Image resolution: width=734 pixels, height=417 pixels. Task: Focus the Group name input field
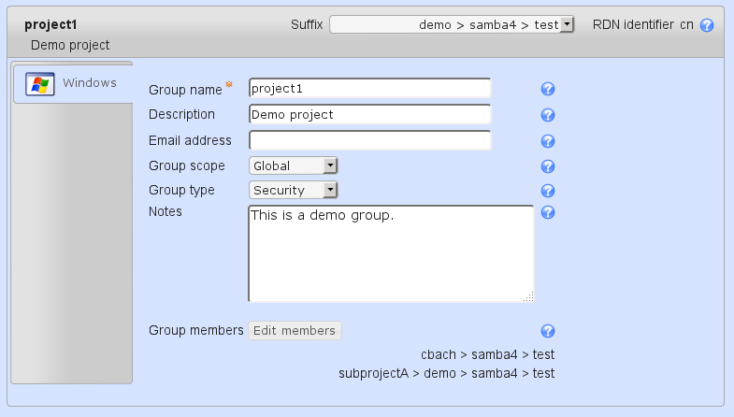tap(369, 89)
